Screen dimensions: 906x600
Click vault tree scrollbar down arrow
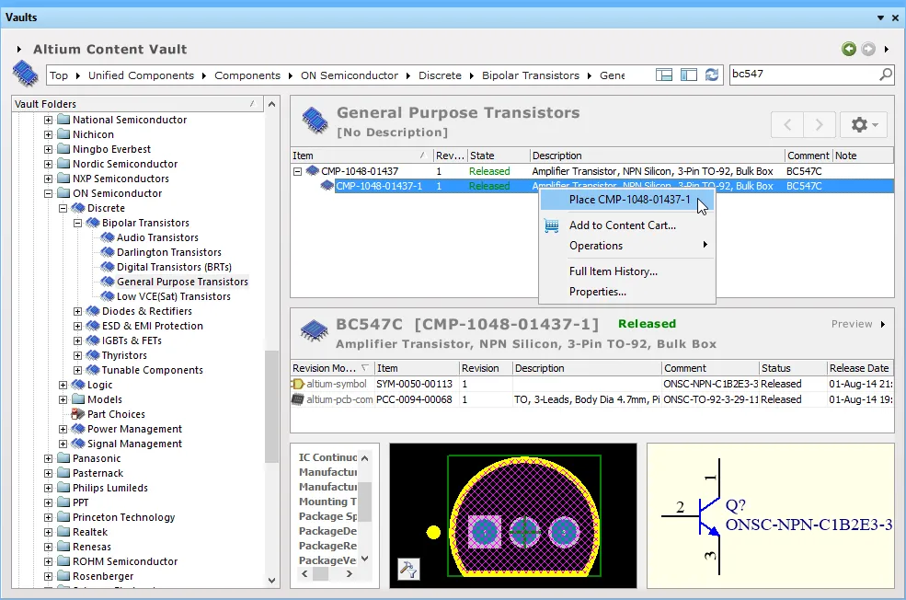click(x=271, y=581)
